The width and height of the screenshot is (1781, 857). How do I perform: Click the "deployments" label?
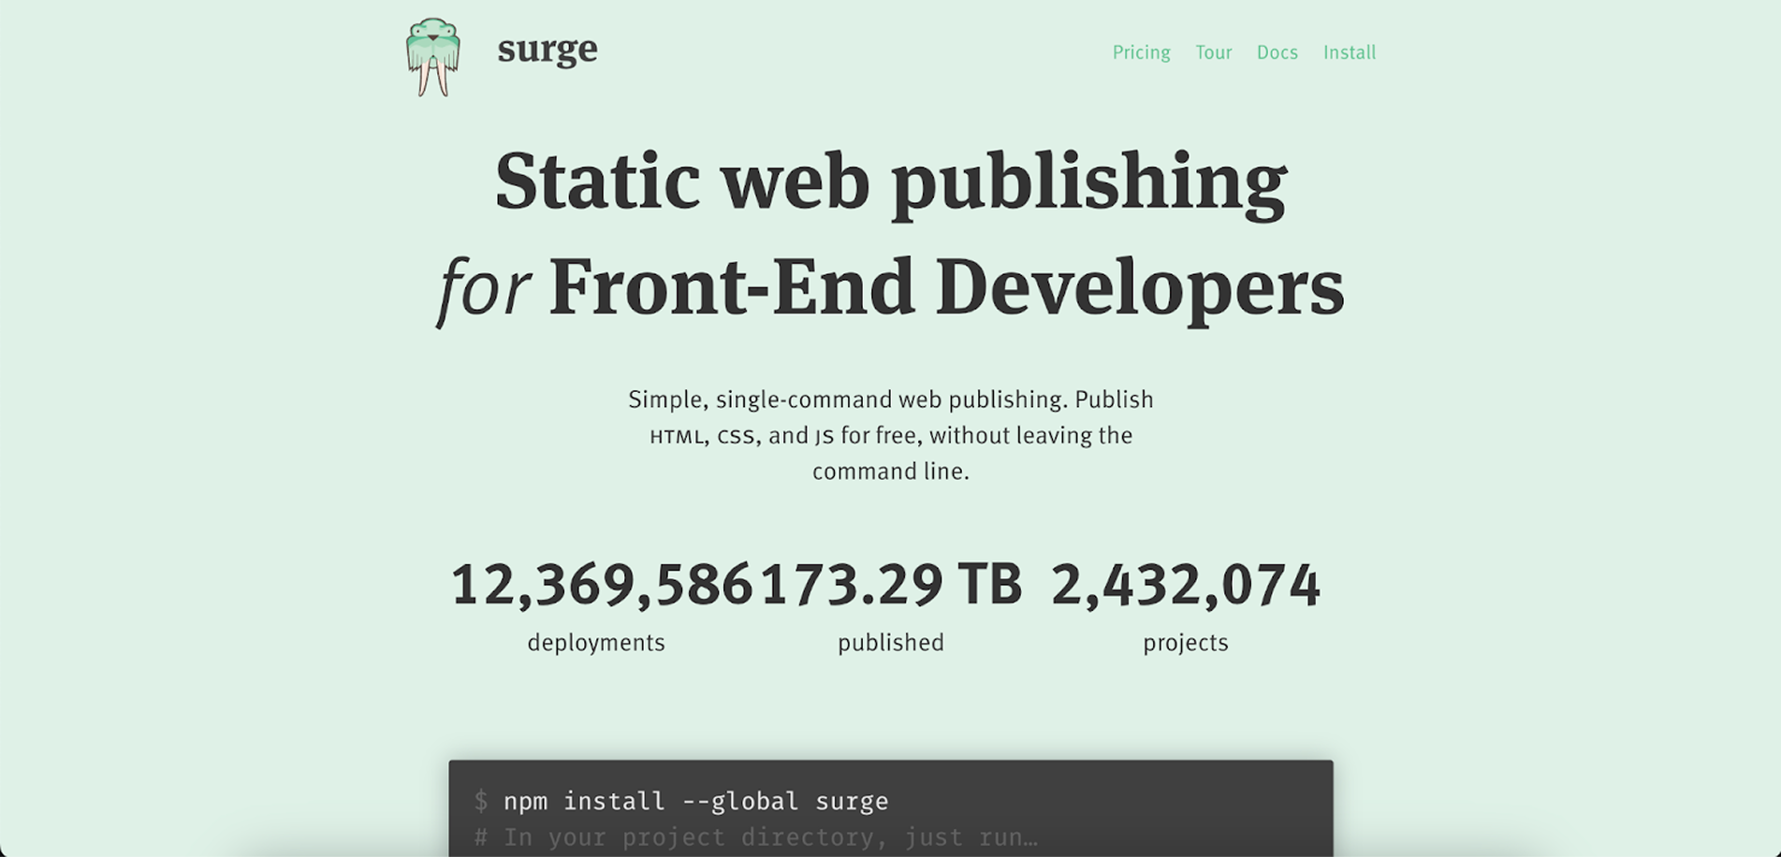point(596,643)
